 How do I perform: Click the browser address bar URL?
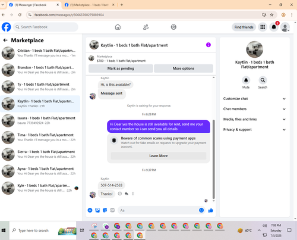[69, 15]
